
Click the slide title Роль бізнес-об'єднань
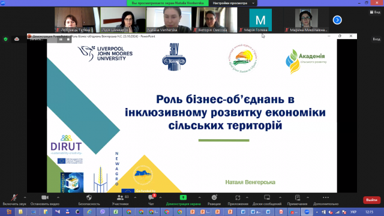click(x=225, y=112)
